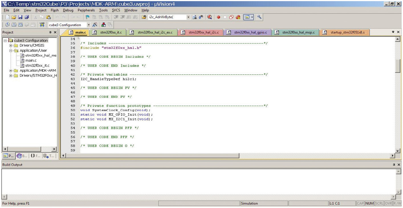Image resolution: width=403 pixels, height=208 pixels.
Task: Expand the Application/MDK-ARM folder
Action: [x=11, y=70]
